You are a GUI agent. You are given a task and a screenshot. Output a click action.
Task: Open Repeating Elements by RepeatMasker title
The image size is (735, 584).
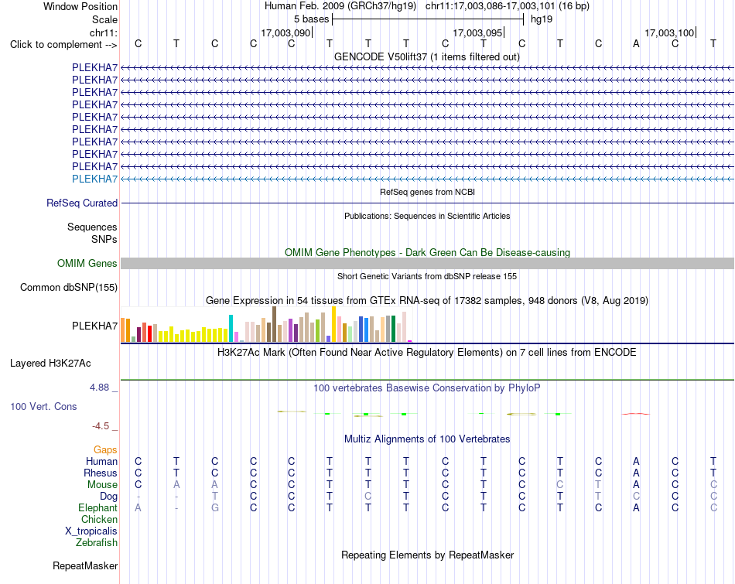point(427,555)
